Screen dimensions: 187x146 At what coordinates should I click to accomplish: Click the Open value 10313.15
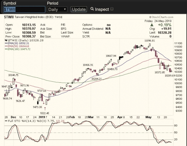tap(29, 25)
